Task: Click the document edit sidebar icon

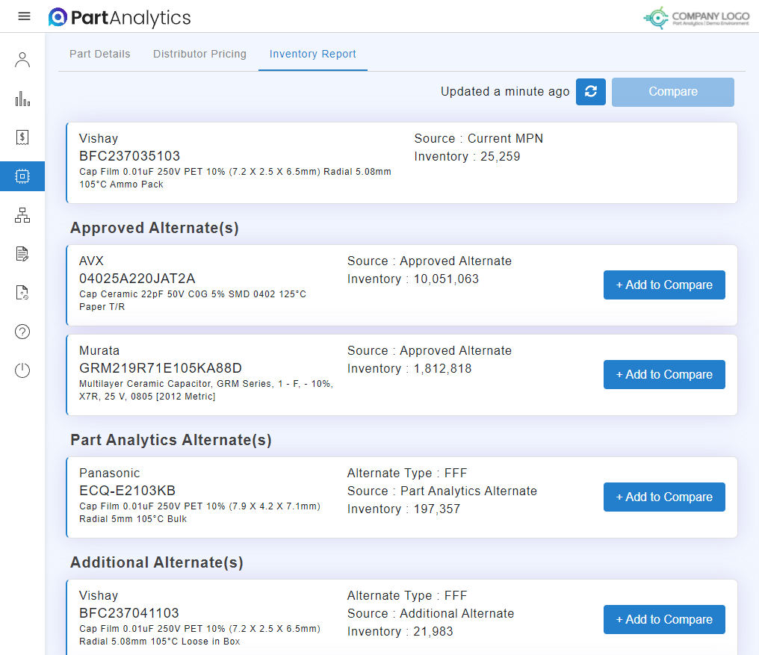Action: 22,254
